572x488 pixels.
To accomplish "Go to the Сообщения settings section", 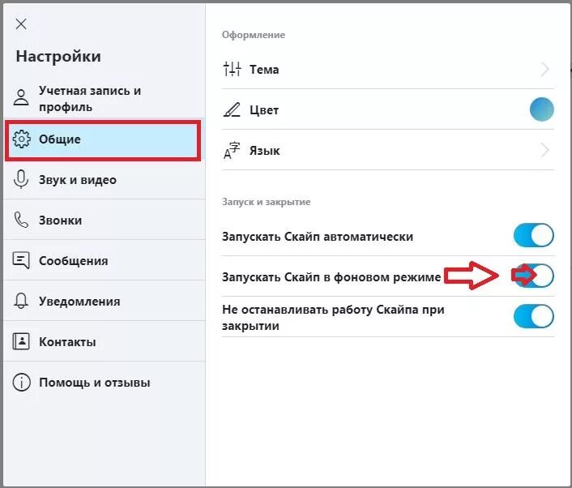I will pos(74,261).
